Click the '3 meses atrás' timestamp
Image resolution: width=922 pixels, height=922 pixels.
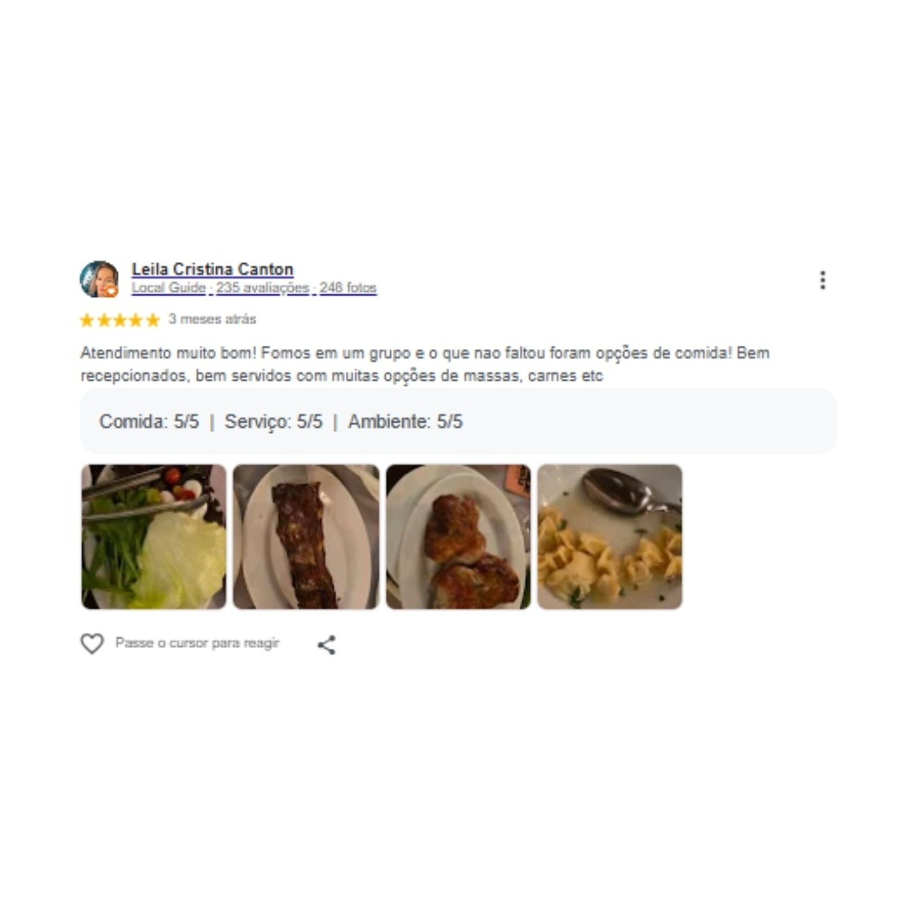pyautogui.click(x=212, y=319)
